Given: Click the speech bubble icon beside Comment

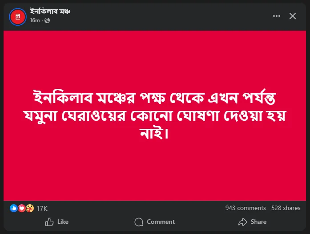Looking at the screenshot, I should 139,222.
